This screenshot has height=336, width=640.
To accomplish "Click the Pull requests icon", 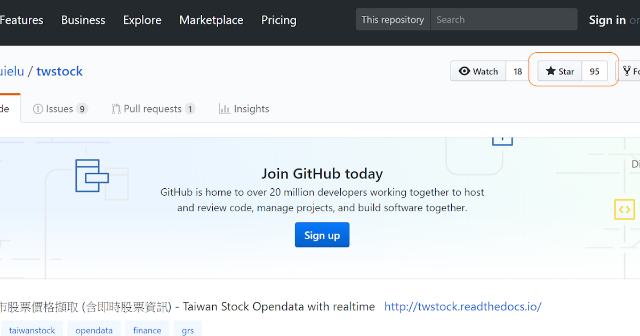I will 116,109.
